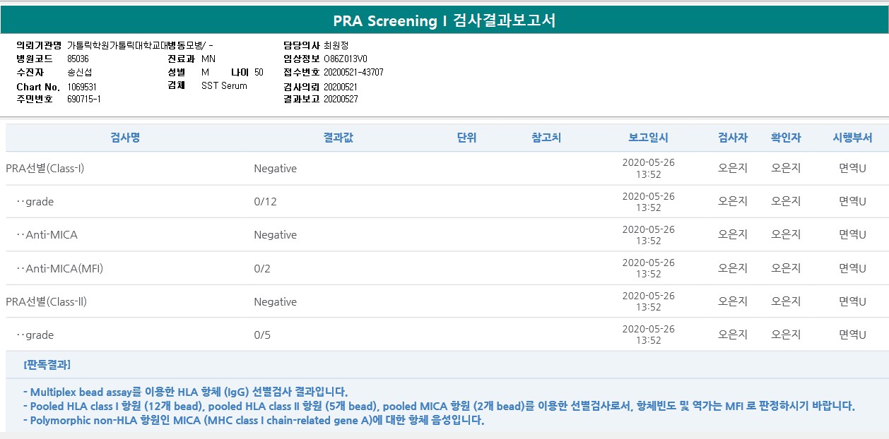Click the 병원코드 value 85036
889x439 pixels.
pos(78,59)
